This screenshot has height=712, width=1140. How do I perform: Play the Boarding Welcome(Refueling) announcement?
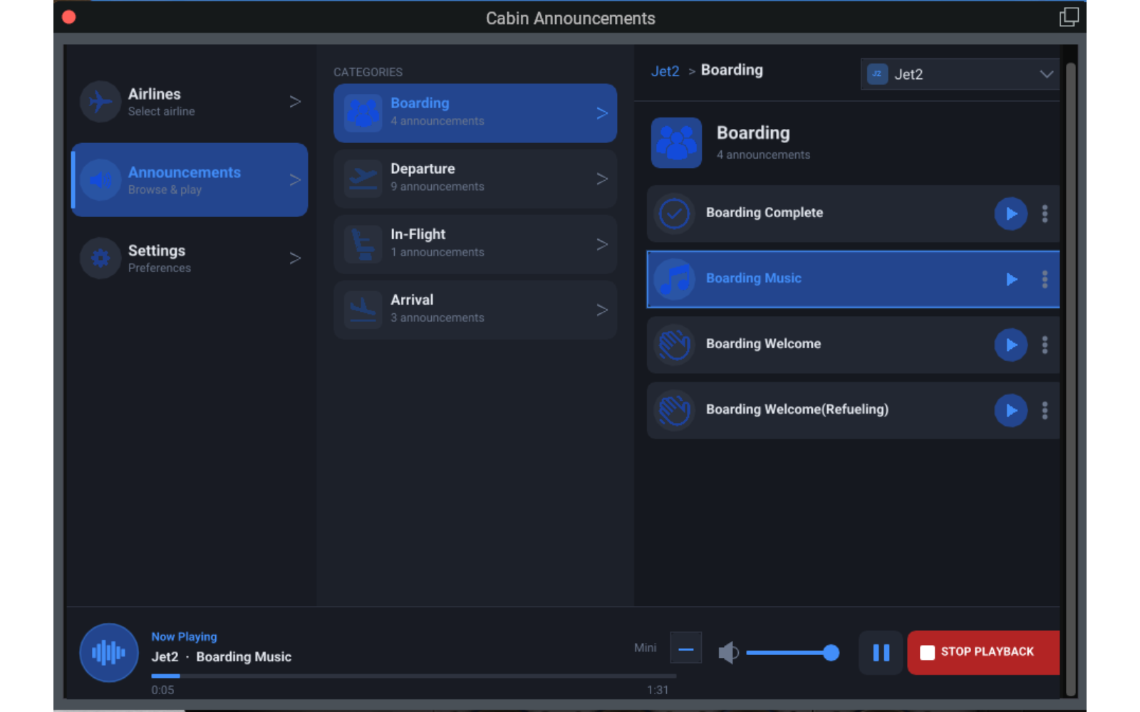click(1011, 410)
